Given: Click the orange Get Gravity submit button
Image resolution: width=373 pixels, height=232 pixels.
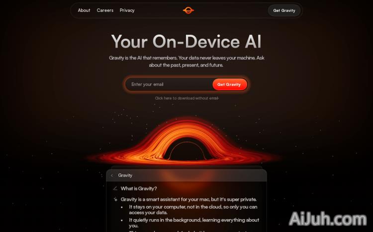Looking at the screenshot, I should tap(229, 84).
